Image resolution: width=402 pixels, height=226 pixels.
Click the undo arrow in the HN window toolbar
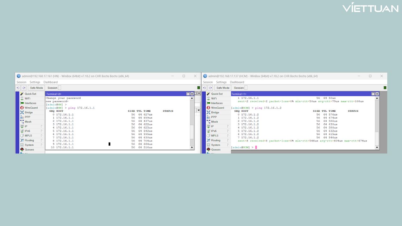point(18,88)
